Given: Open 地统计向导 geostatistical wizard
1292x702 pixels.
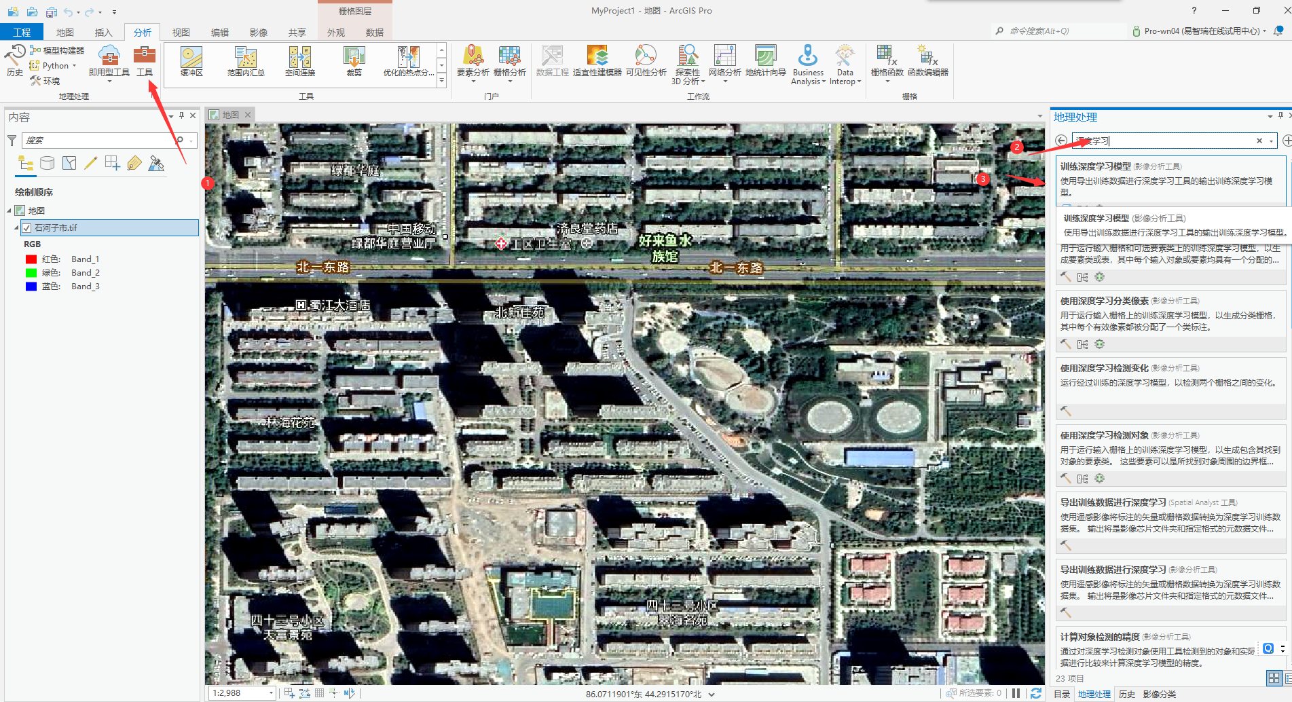Looking at the screenshot, I should [x=765, y=61].
